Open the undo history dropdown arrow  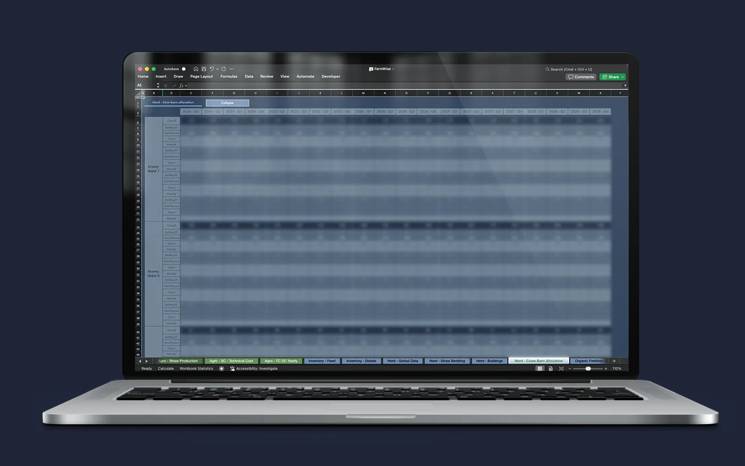[x=217, y=69]
